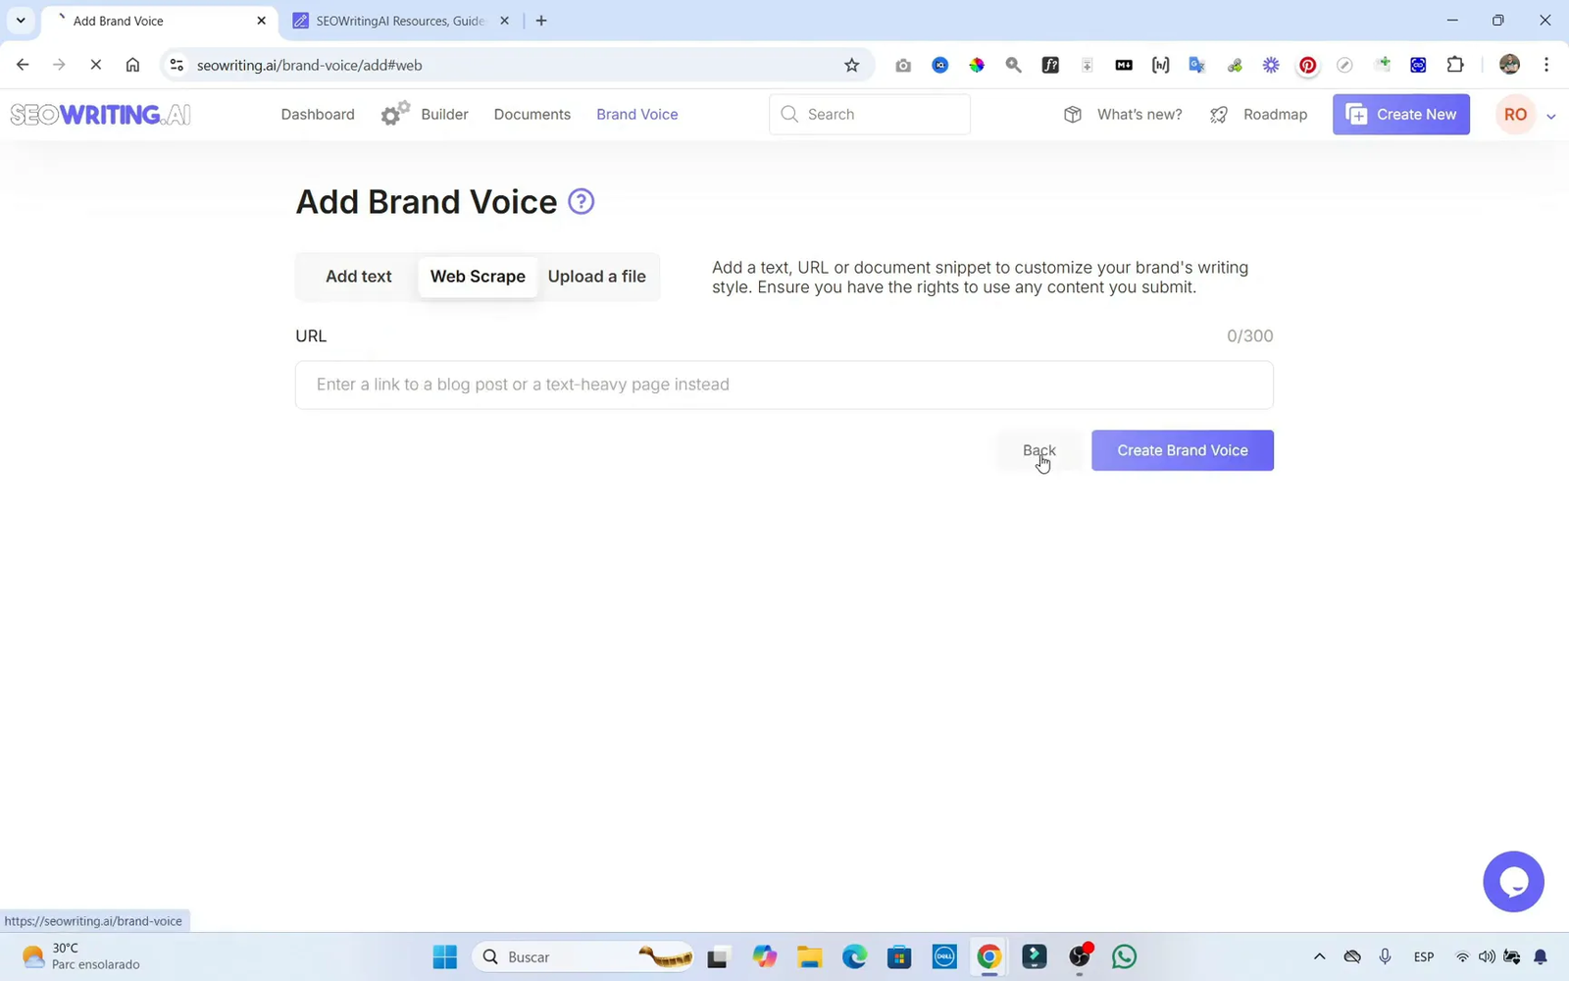Expand hidden system tray icons
Viewport: 1569px width, 981px height.
(1319, 956)
